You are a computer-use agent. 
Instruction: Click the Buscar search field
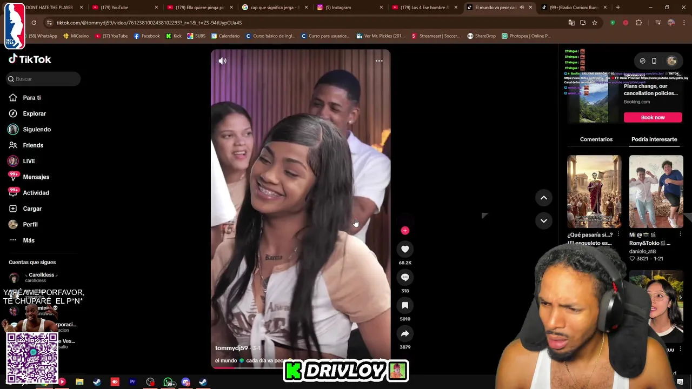[43, 79]
